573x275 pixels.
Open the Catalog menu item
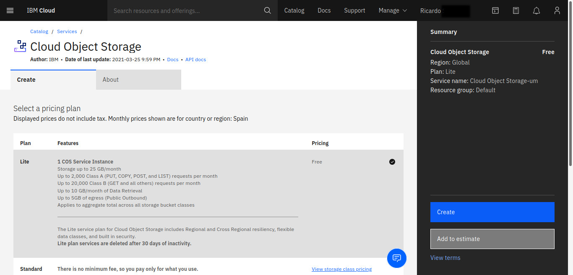point(294,10)
